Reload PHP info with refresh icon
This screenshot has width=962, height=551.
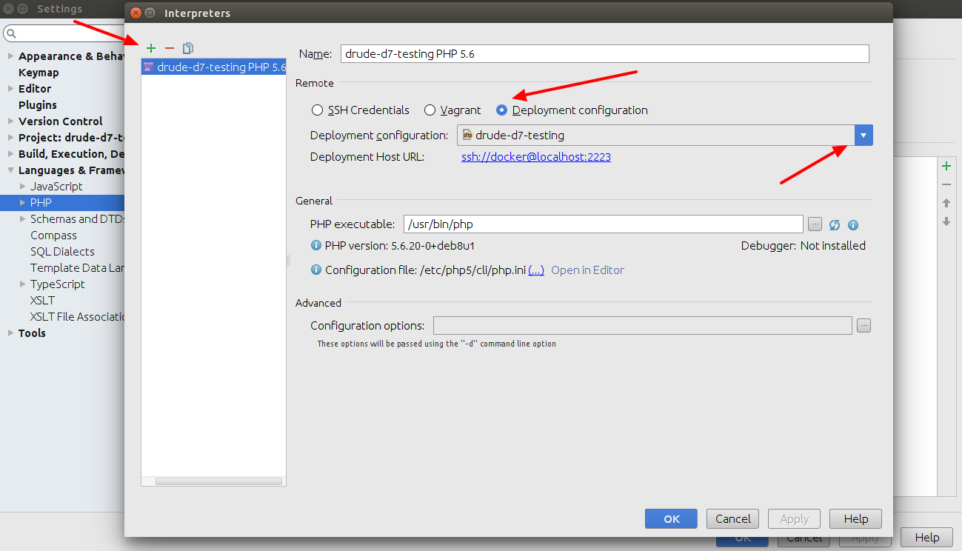[x=835, y=225]
